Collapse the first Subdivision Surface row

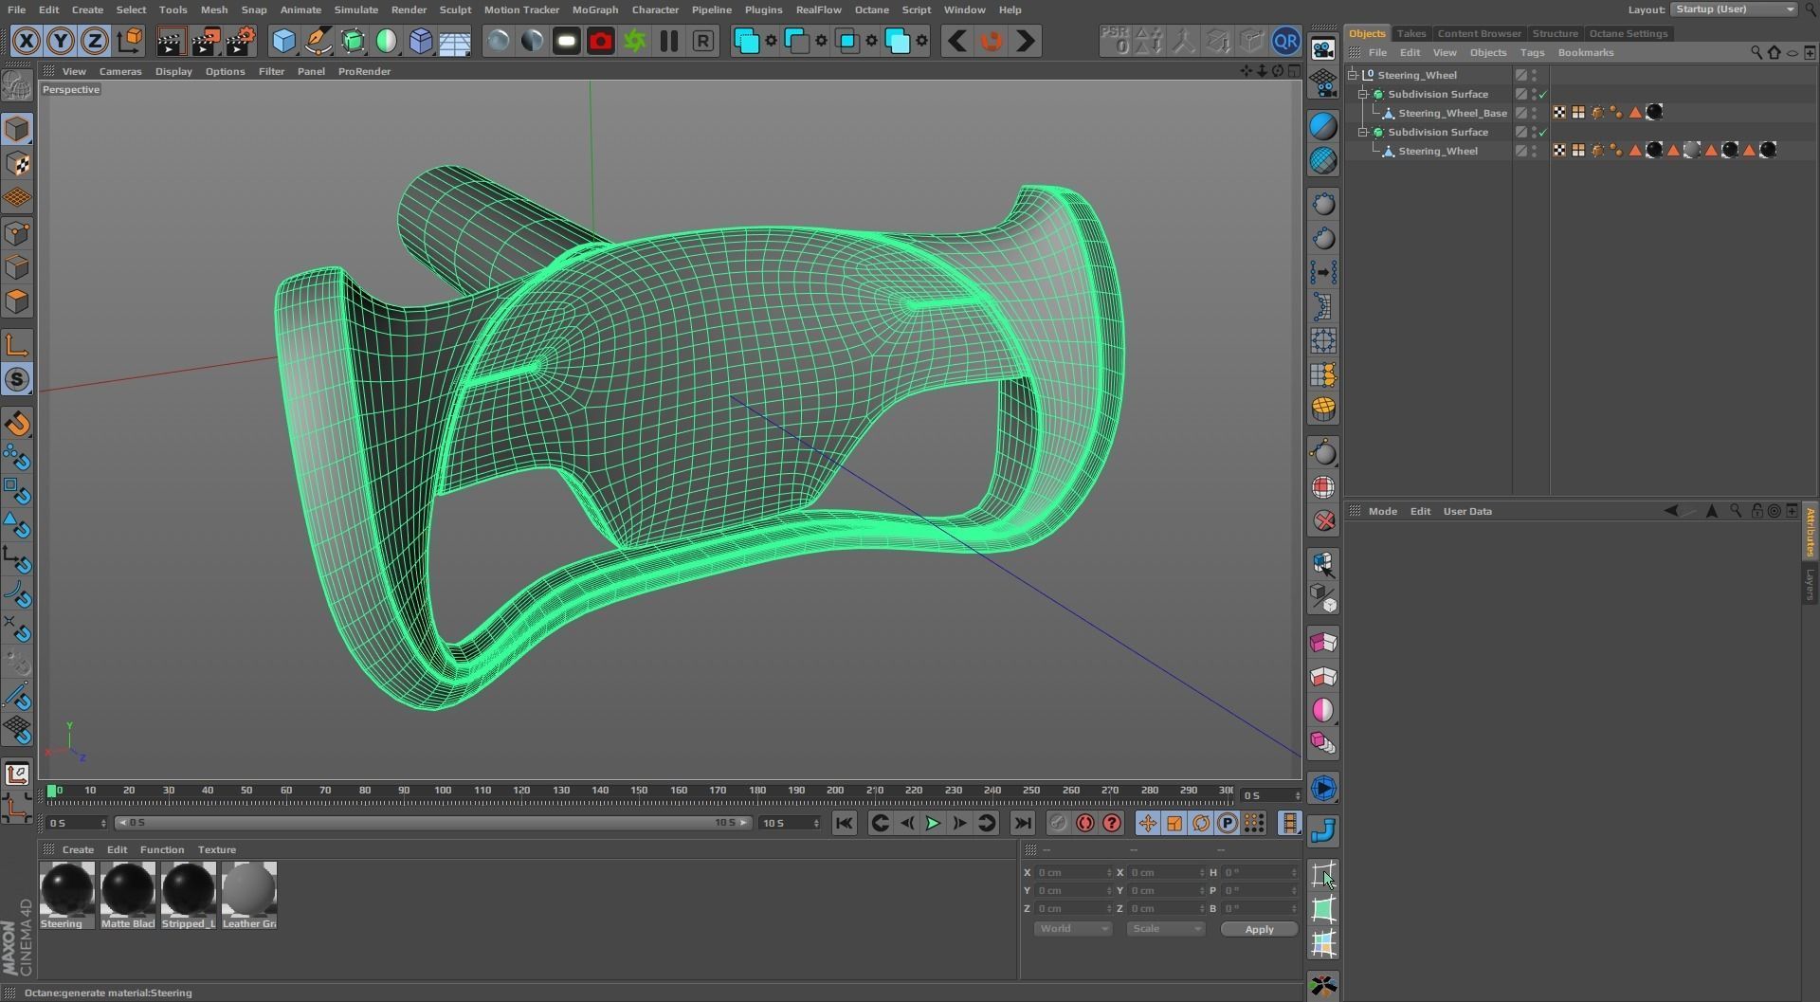1363,94
